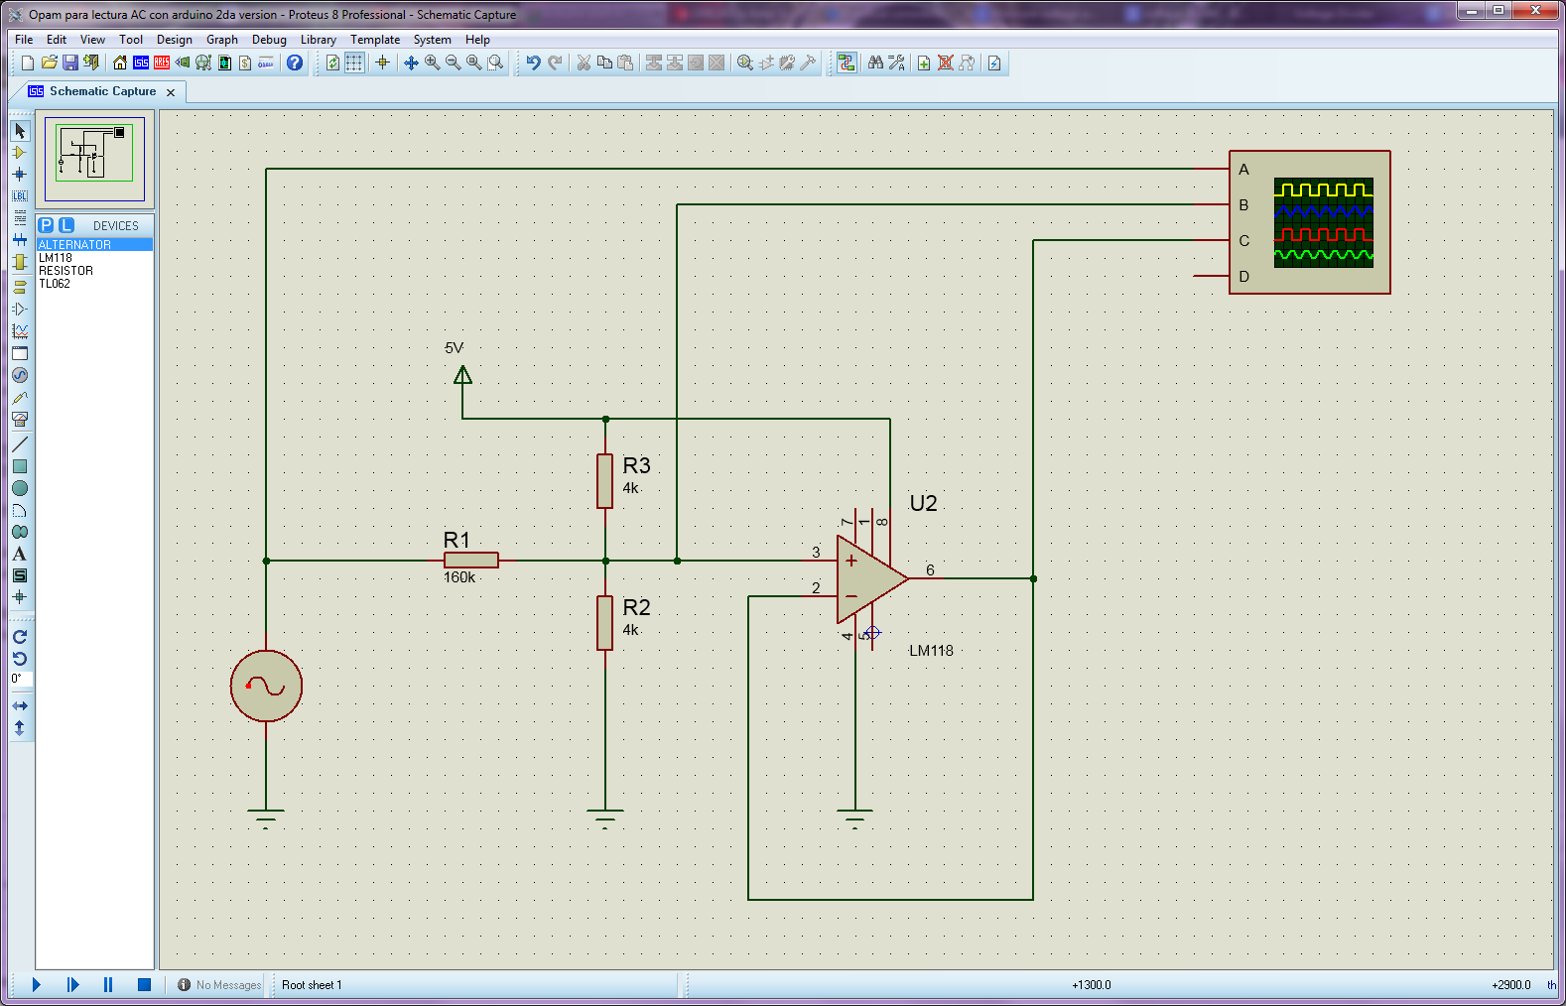The image size is (1566, 1006).
Task: Choose the 2D Graphics Box tool
Action: point(20,466)
